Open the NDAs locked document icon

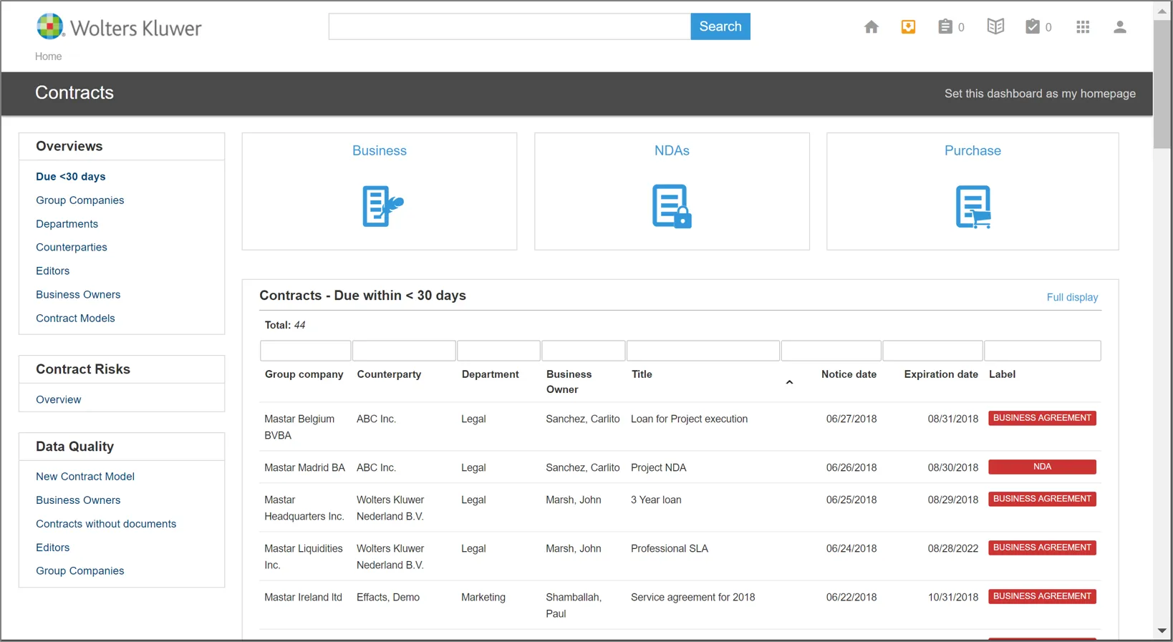coord(672,206)
